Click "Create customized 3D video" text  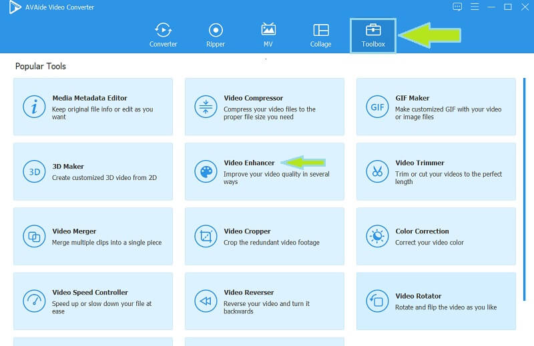click(104, 177)
